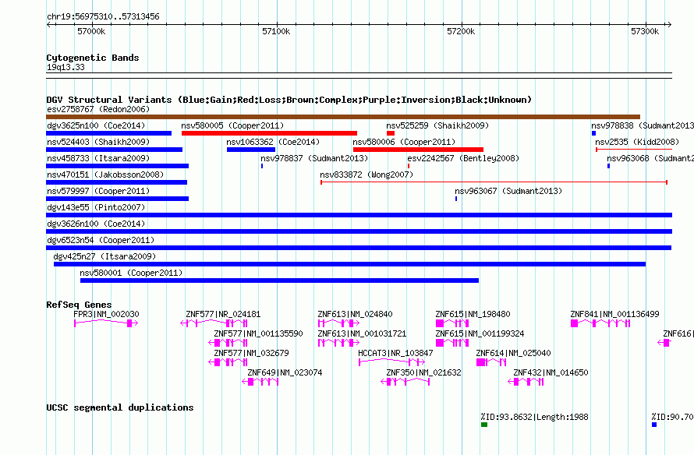
Task: Open the ZNF841|NM_001136499 gene label
Action: (614, 314)
